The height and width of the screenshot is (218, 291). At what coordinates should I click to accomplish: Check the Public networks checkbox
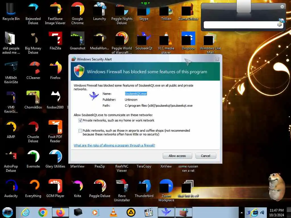80,131
